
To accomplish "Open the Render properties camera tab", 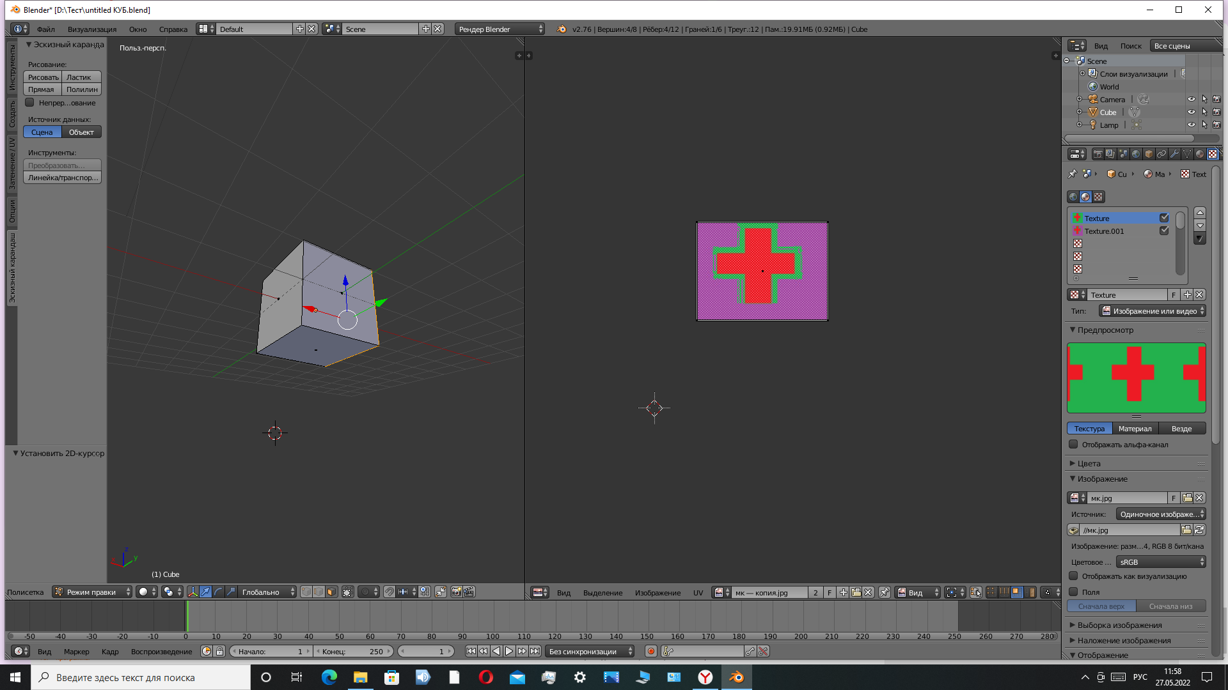I will (1098, 154).
